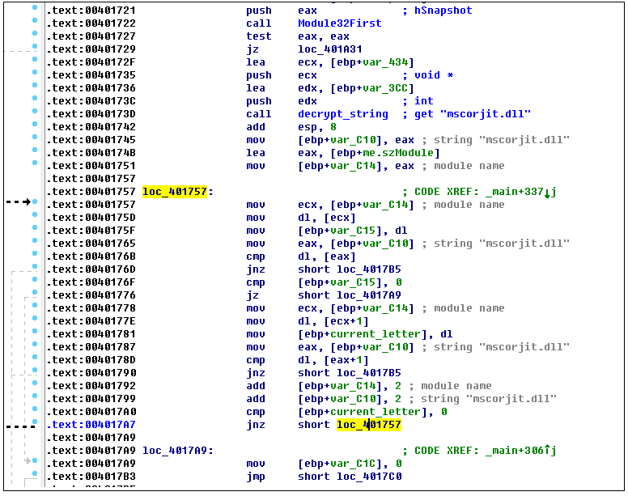628x496 pixels.
Task: Click breakpoint dot at blue address 004017A7
Action: pos(35,425)
